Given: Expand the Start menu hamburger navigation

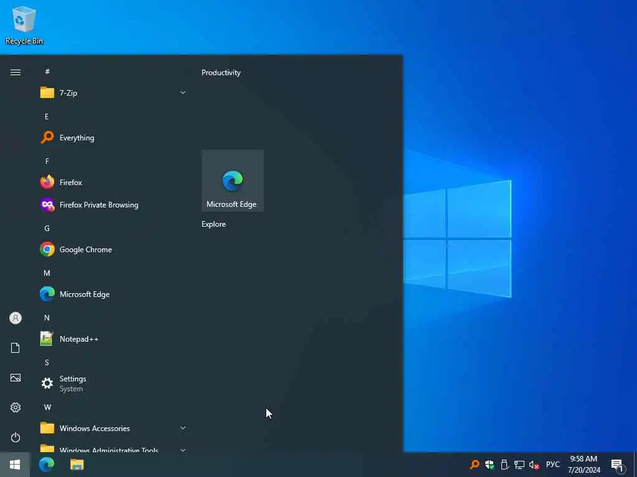Looking at the screenshot, I should [x=16, y=73].
